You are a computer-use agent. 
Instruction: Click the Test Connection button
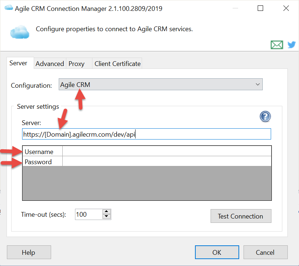241,216
